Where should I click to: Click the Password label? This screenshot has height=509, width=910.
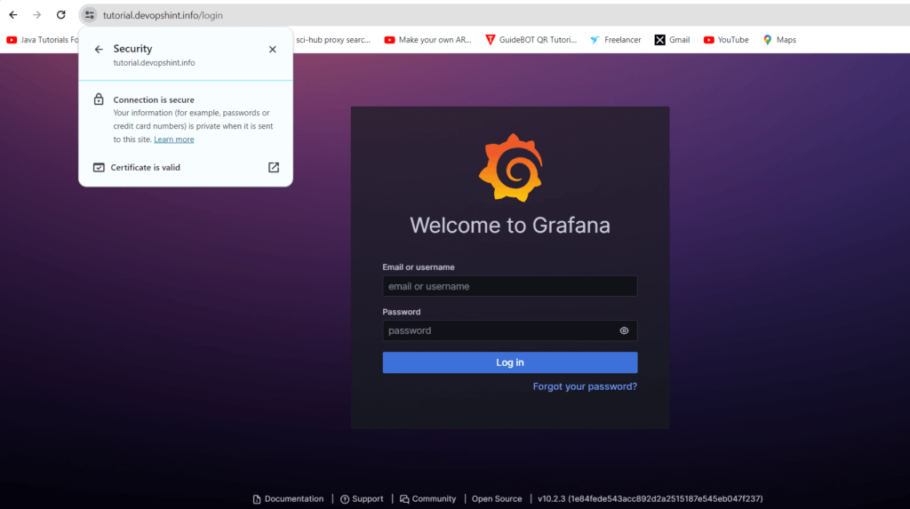coord(401,312)
